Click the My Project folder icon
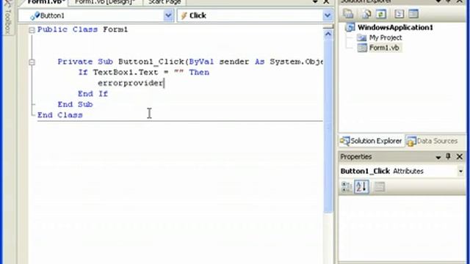The height and width of the screenshot is (264, 470). pyautogui.click(x=362, y=37)
